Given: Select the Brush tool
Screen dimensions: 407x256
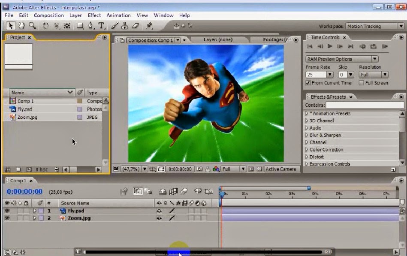Looking at the screenshot, I should click(115, 26).
